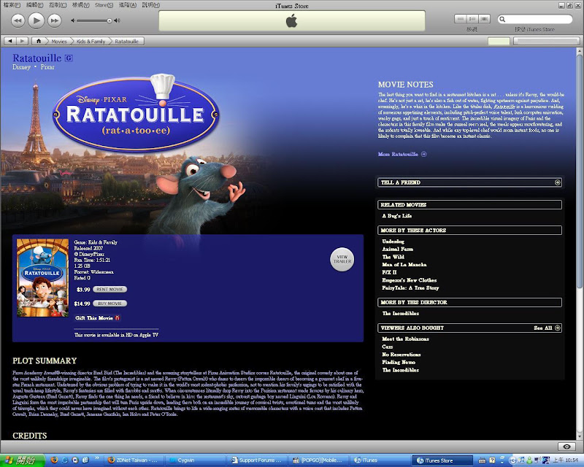
Task: Open Emperor's New Clothes link
Action: [409, 280]
